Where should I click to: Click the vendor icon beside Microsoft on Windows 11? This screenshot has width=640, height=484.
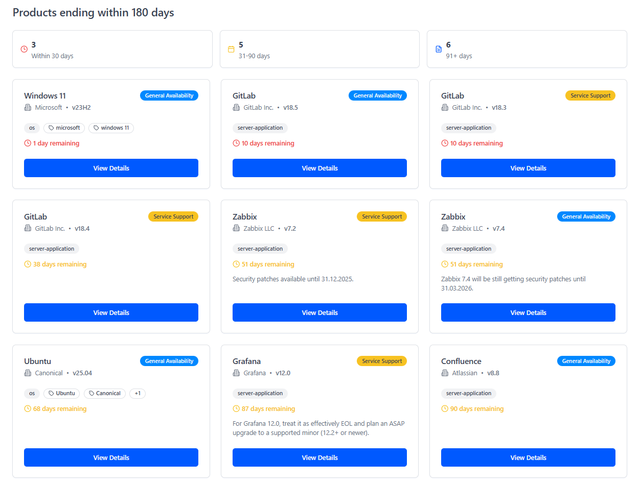point(27,107)
